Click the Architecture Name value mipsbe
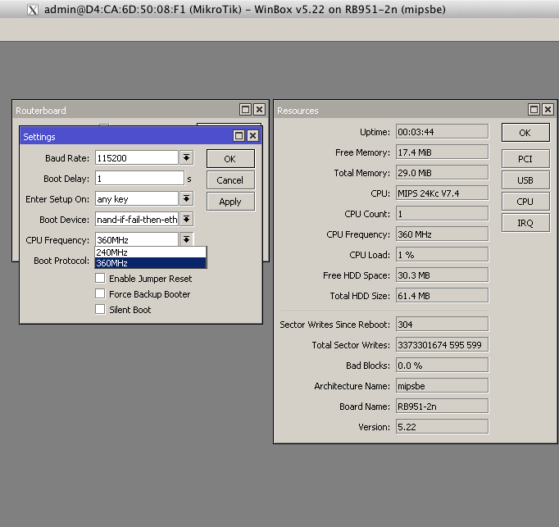559x527 pixels. coord(442,386)
